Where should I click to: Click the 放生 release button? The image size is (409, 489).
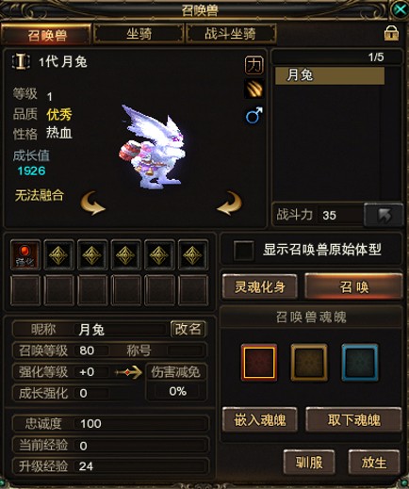tap(374, 463)
